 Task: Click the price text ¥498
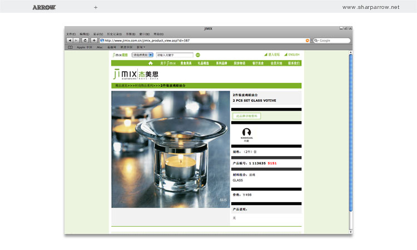pyautogui.click(x=247, y=195)
